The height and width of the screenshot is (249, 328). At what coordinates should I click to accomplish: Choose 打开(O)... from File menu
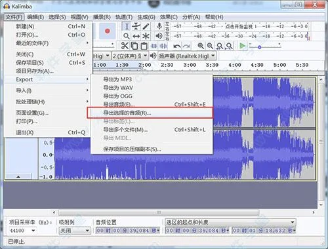(48, 35)
